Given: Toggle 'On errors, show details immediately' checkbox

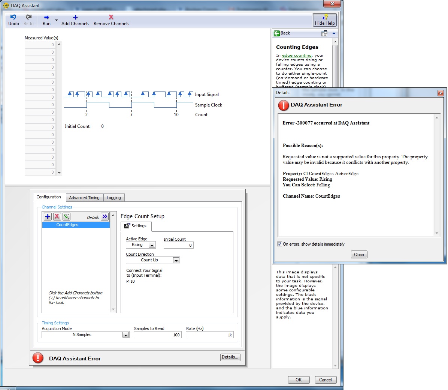Looking at the screenshot, I should (279, 244).
